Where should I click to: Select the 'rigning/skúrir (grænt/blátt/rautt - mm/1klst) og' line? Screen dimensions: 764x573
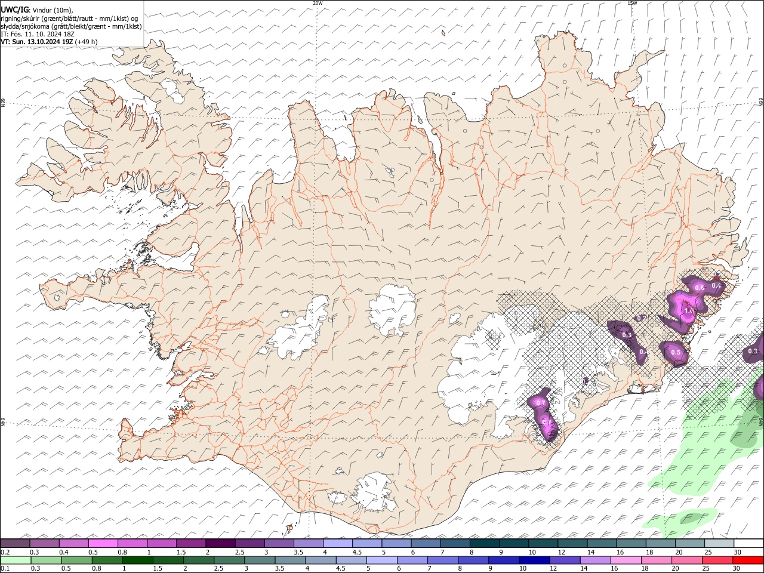point(70,19)
